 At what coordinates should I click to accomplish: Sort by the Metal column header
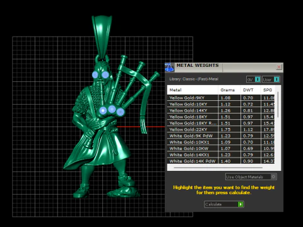193,90
